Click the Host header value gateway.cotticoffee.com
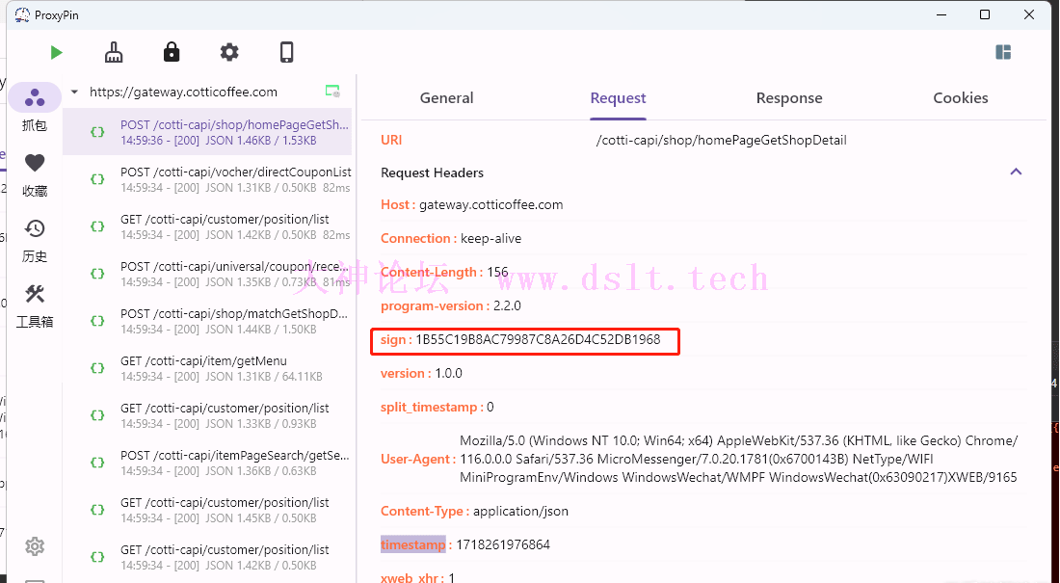This screenshot has width=1060, height=583. coord(490,205)
